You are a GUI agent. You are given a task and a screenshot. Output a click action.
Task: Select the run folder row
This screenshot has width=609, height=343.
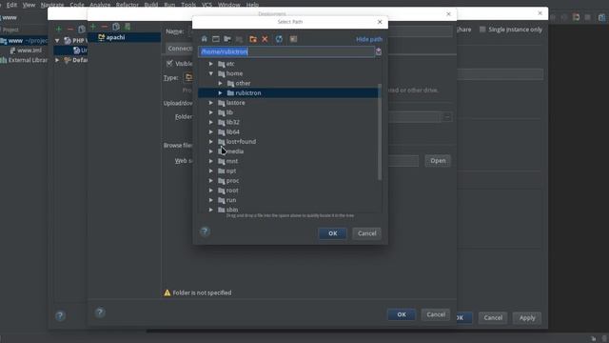pos(289,200)
